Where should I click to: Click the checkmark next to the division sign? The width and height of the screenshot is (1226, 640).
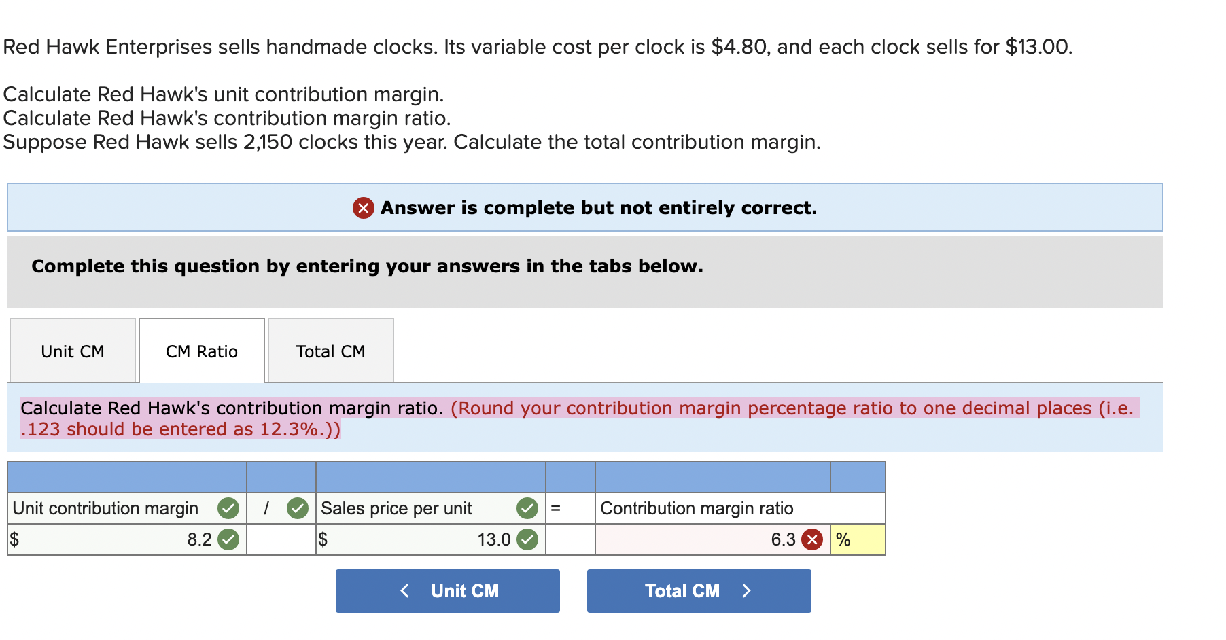(297, 508)
